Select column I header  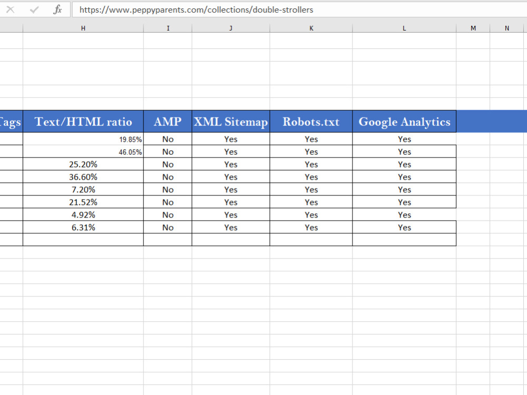tap(168, 28)
